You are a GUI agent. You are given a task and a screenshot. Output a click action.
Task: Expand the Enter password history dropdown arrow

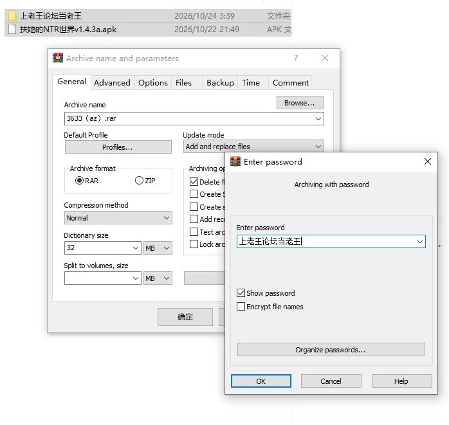coord(420,242)
